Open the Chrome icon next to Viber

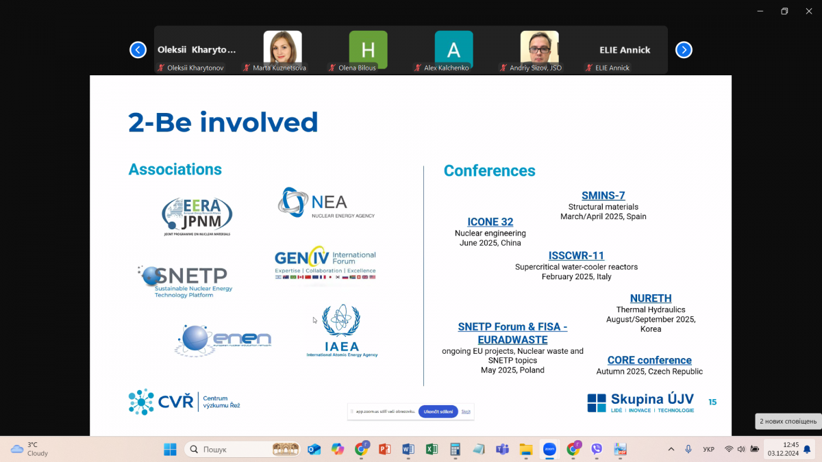(x=573, y=450)
